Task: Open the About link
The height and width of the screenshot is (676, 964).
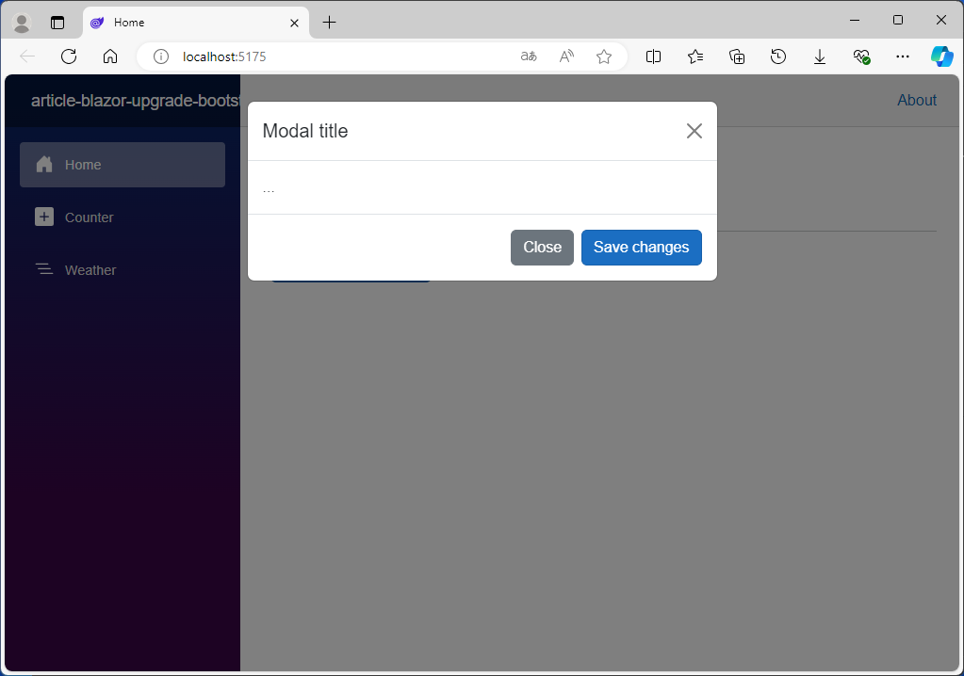Action: (917, 100)
